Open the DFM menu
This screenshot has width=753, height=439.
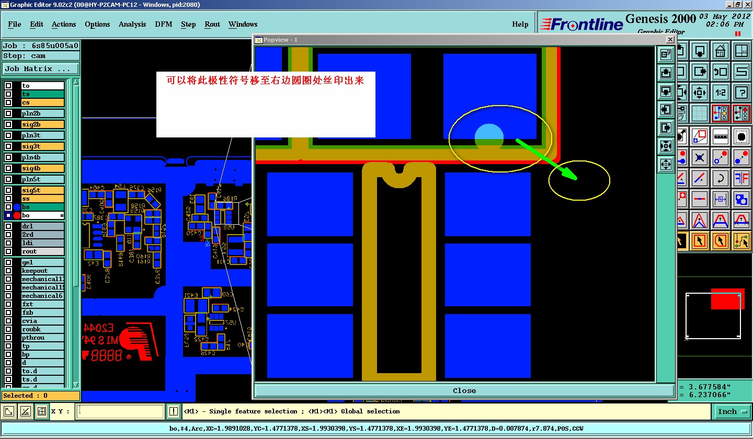tap(163, 24)
